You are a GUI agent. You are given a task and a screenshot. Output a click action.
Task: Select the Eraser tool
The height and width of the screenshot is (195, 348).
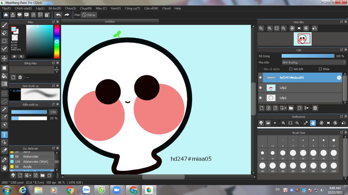(4, 33)
